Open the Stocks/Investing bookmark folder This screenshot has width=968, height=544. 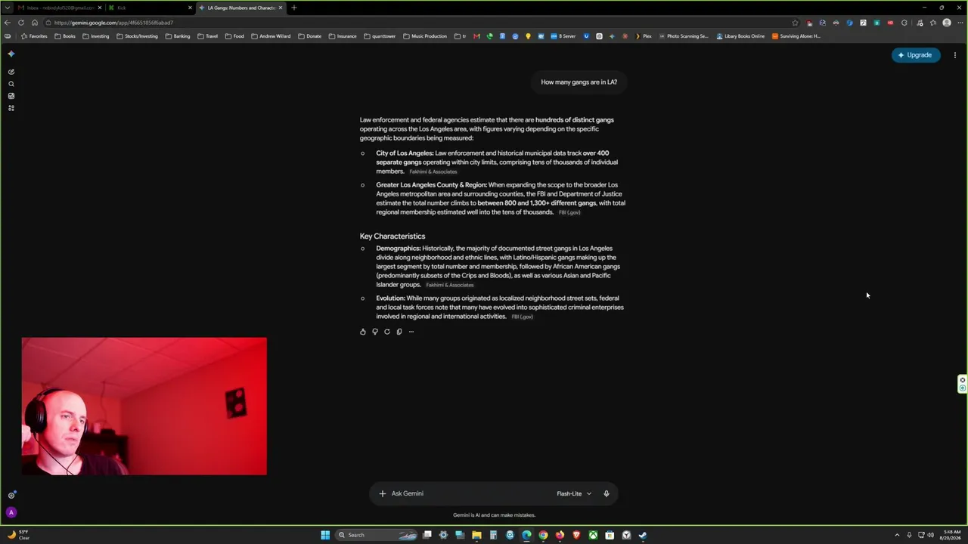click(138, 36)
